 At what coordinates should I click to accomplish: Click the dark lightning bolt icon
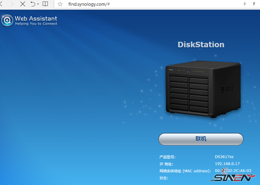coord(254,4)
